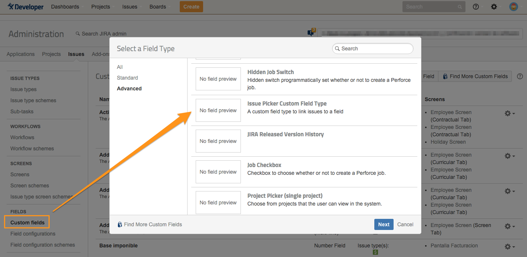Open Field configurations in sidebar
This screenshot has height=257, width=527.
pos(33,234)
